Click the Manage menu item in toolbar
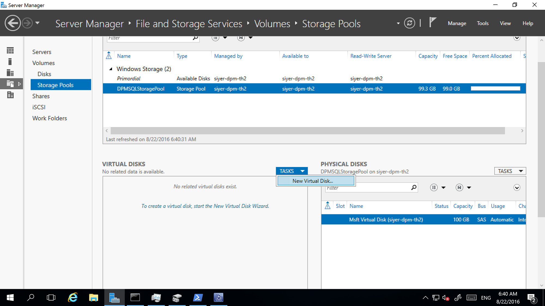 coord(458,23)
